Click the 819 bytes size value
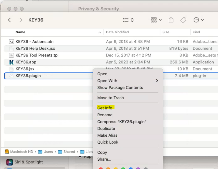This screenshot has height=169, width=218. pyautogui.click(x=179, y=48)
